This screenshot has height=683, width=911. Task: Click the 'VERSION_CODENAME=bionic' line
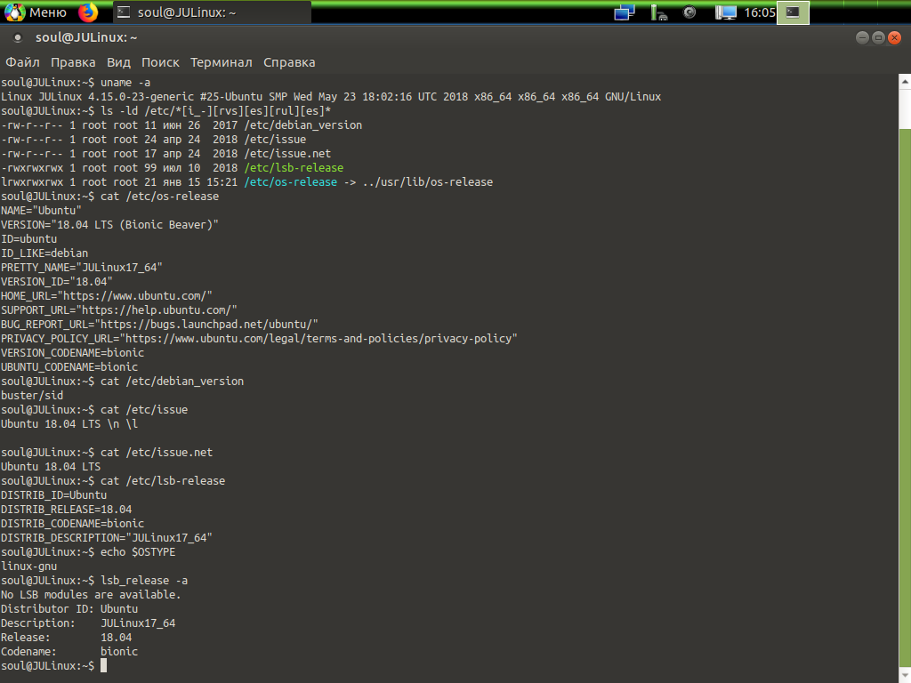(73, 353)
